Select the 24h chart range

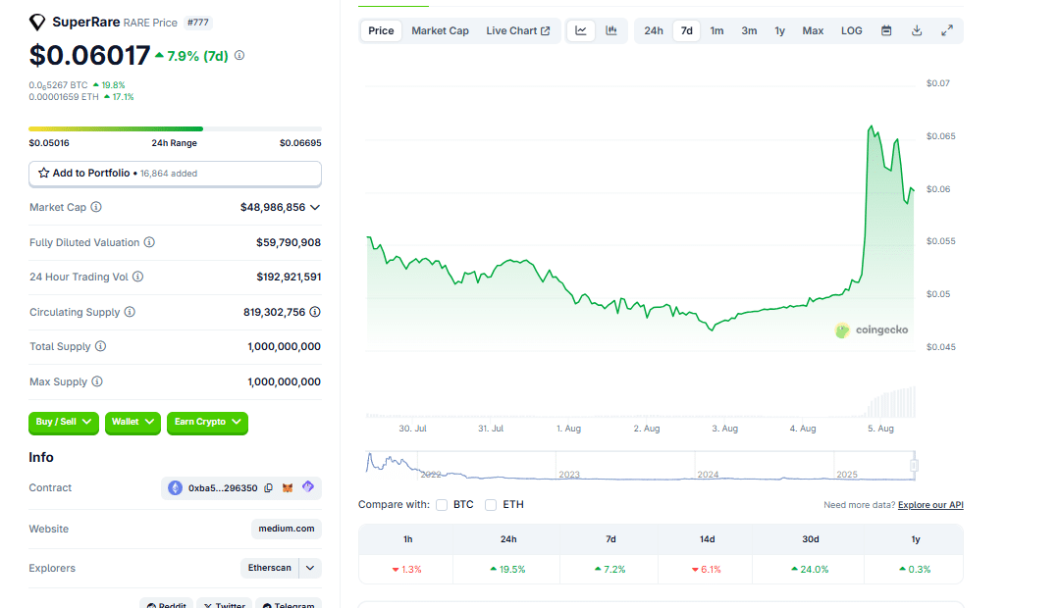(x=653, y=30)
